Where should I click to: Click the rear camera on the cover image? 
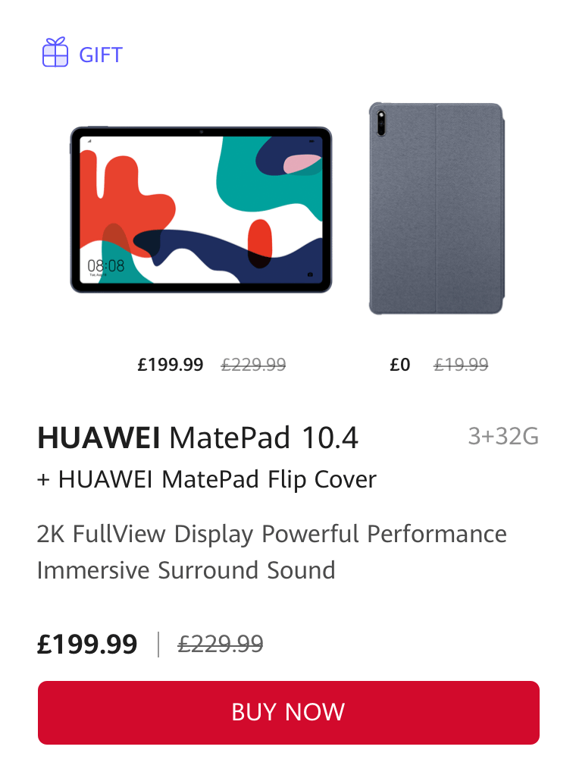point(380,123)
